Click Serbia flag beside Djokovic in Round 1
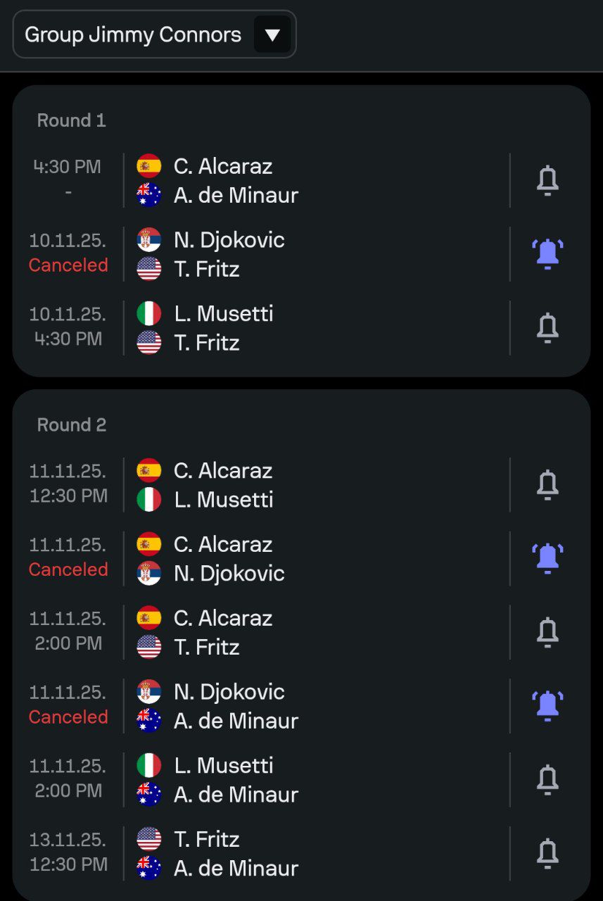Image resolution: width=603 pixels, height=901 pixels. tap(149, 240)
